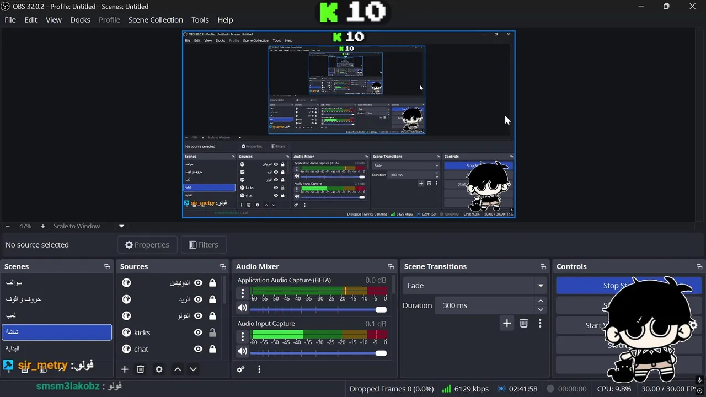Unlock the الريد source
Image resolution: width=706 pixels, height=397 pixels.
coord(212,299)
